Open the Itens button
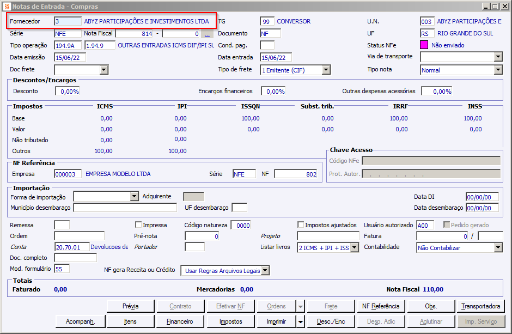Image resolution: width=512 pixels, height=334 pixels. (x=130, y=321)
